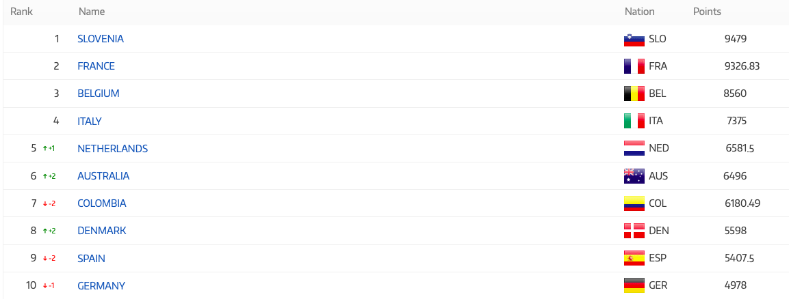Open the GERMANY link
Screen dimensions: 789x299
pos(101,286)
